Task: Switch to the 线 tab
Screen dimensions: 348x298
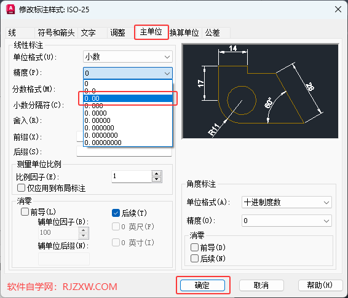Action: (x=20, y=33)
